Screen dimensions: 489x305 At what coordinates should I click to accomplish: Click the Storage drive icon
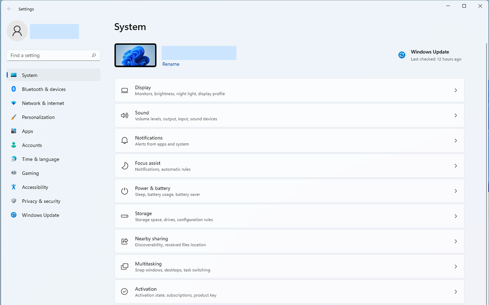(x=125, y=216)
